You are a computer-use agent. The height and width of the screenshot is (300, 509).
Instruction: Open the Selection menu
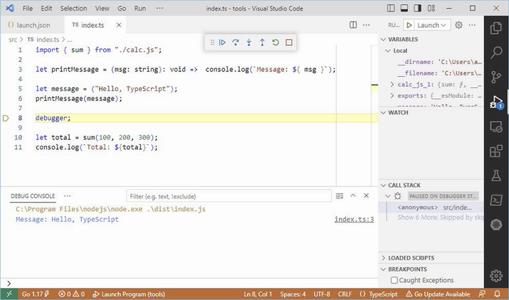click(73, 8)
